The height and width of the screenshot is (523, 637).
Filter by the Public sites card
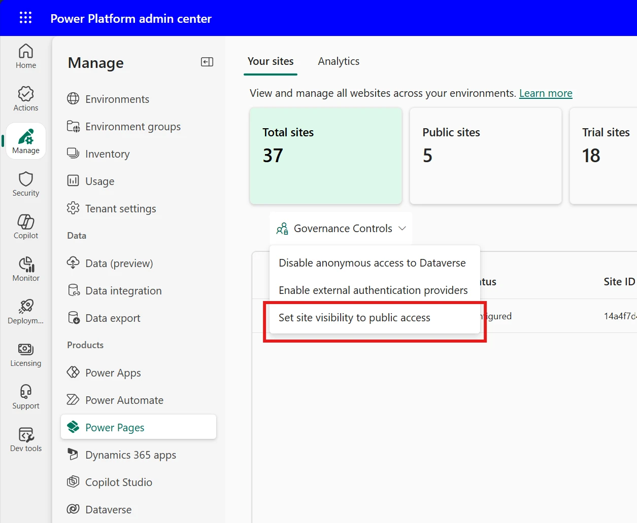485,156
